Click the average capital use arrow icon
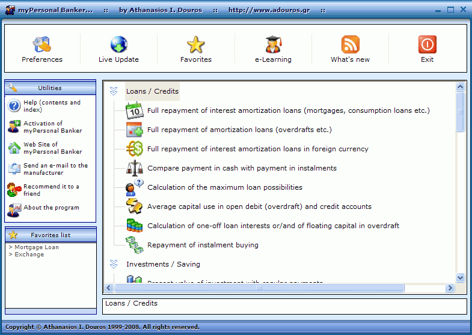 [x=134, y=207]
